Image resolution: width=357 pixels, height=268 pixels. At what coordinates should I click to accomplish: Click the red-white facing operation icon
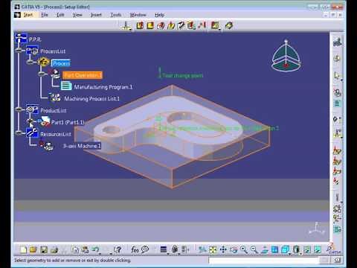click(161, 25)
